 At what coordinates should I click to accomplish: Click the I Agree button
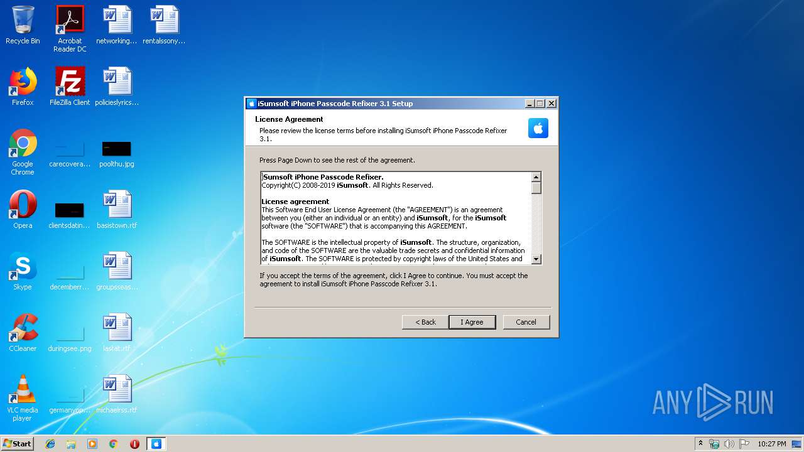[472, 322]
